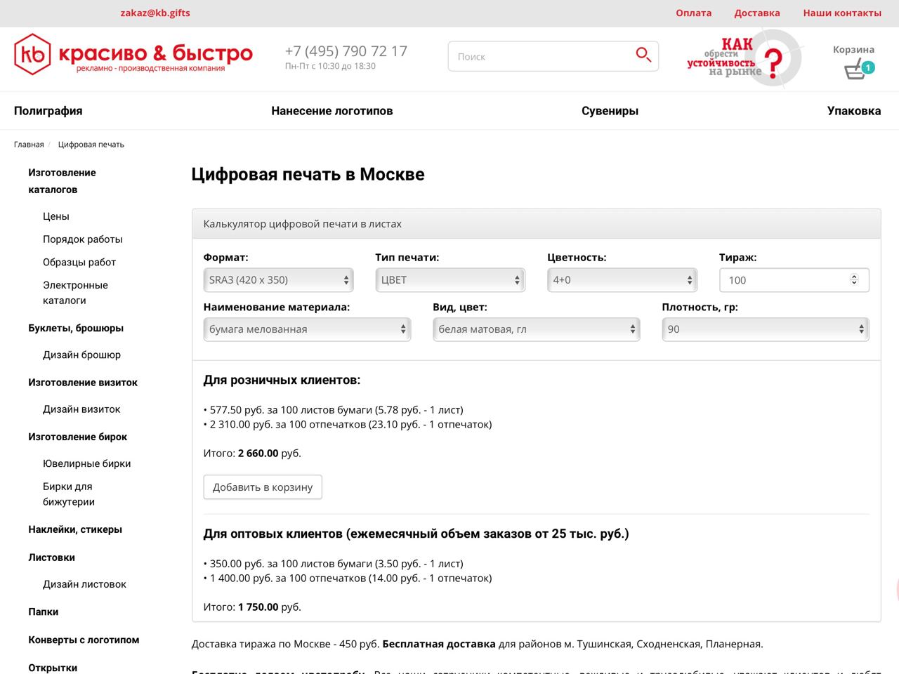Viewport: 899px width, 674px height.
Task: Go to Буклеты, брошюры section
Action: 76,328
